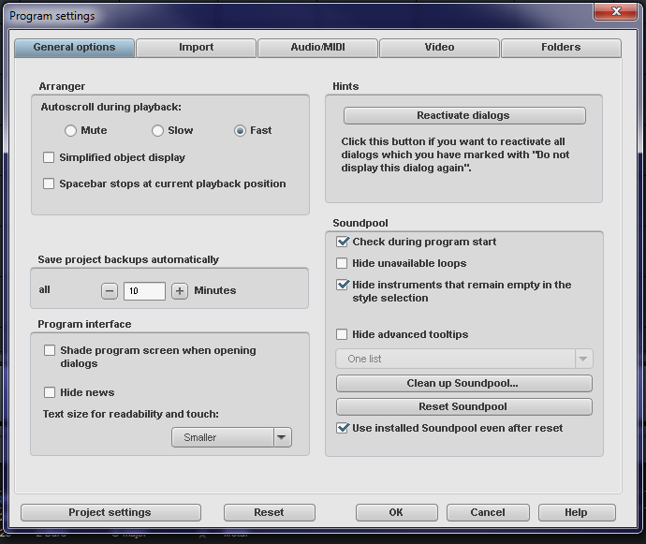Enable Simplified object display checkbox
The width and height of the screenshot is (646, 544).
[x=49, y=157]
